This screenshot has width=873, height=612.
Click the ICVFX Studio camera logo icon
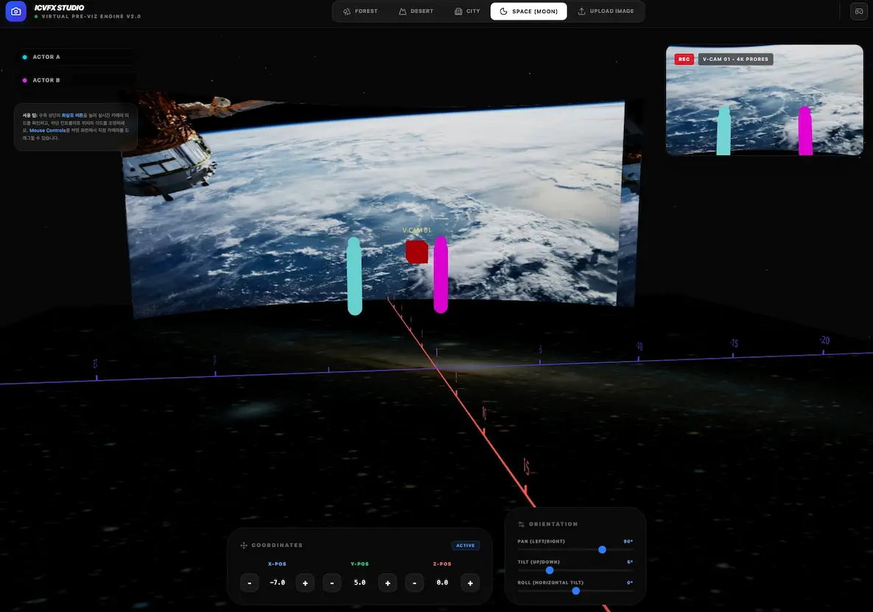[x=15, y=11]
